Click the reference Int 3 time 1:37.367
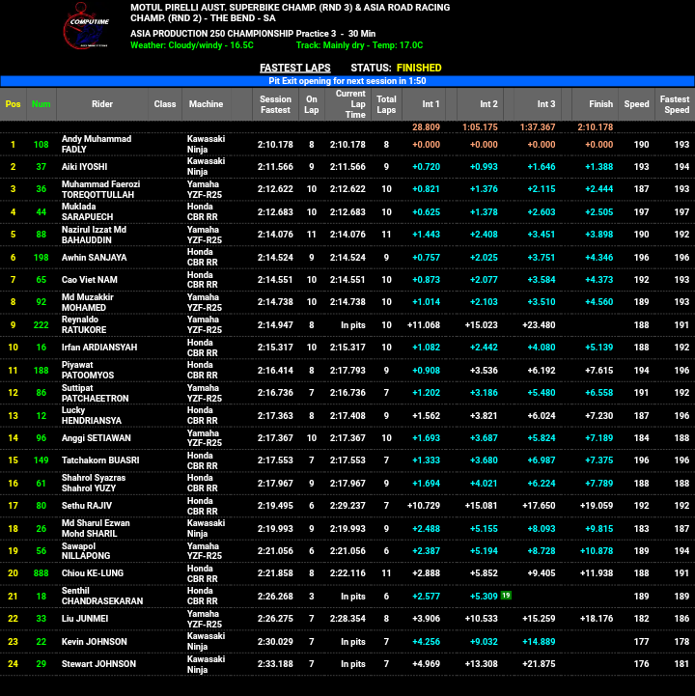Image resolution: width=695 pixels, height=696 pixels. click(x=538, y=127)
